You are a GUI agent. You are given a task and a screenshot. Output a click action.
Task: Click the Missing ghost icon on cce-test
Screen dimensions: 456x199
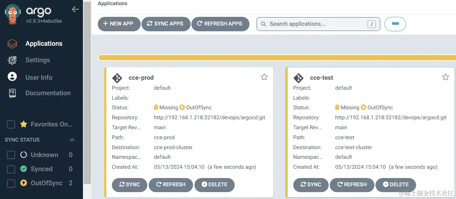point(337,107)
